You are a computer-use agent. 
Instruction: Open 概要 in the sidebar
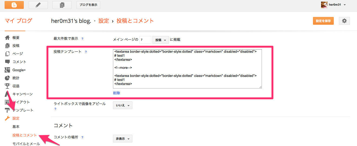[16, 38]
